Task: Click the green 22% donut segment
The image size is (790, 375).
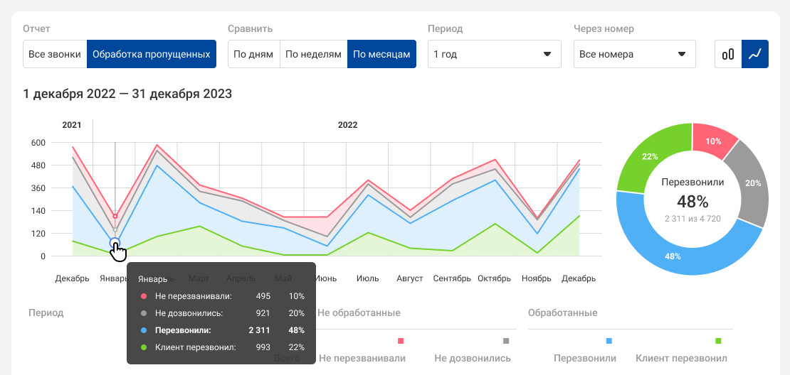Action: [648, 158]
